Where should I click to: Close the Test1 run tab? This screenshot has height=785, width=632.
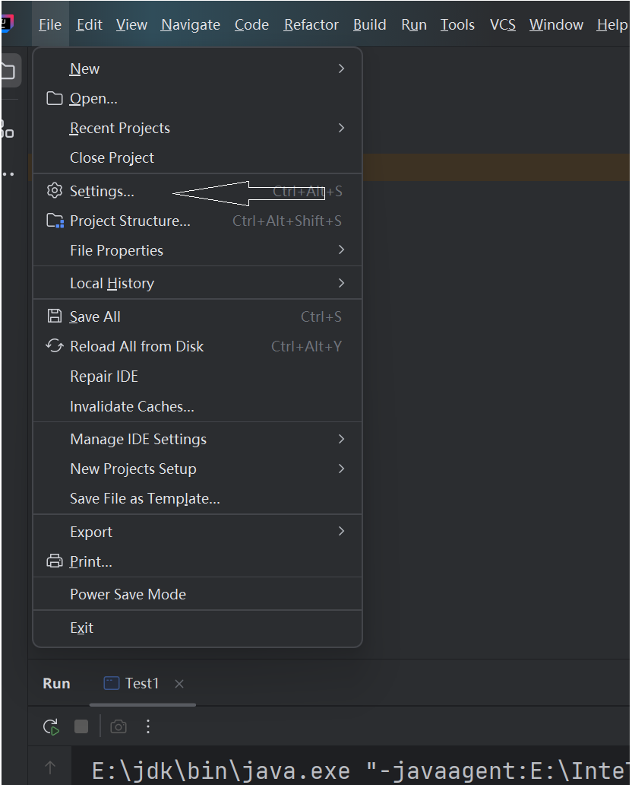click(x=179, y=684)
